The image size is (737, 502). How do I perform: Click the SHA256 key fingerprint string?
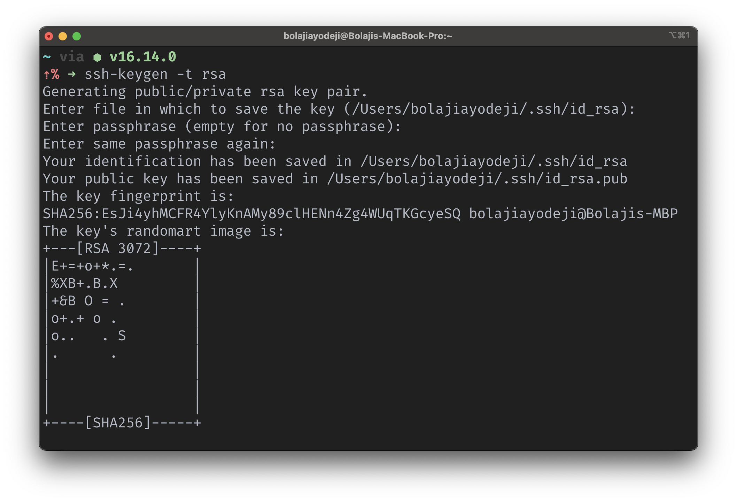[251, 214]
